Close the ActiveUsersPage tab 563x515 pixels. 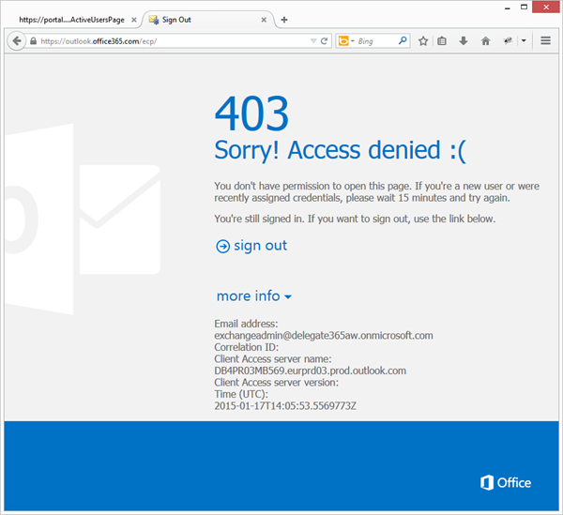tap(134, 20)
